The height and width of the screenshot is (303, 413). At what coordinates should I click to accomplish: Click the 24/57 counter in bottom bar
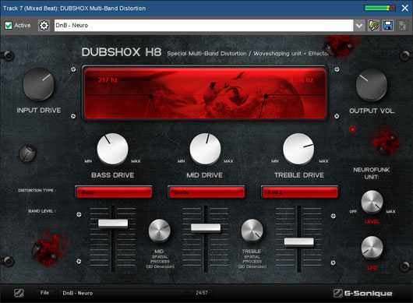(202, 293)
